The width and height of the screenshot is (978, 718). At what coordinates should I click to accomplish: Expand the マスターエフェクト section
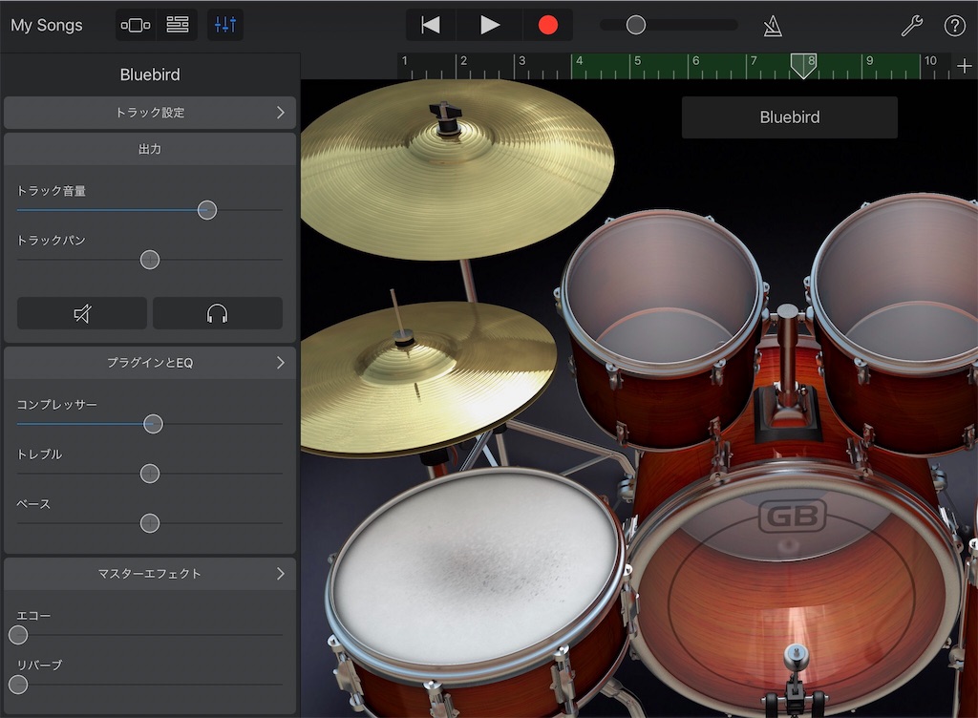(x=150, y=574)
